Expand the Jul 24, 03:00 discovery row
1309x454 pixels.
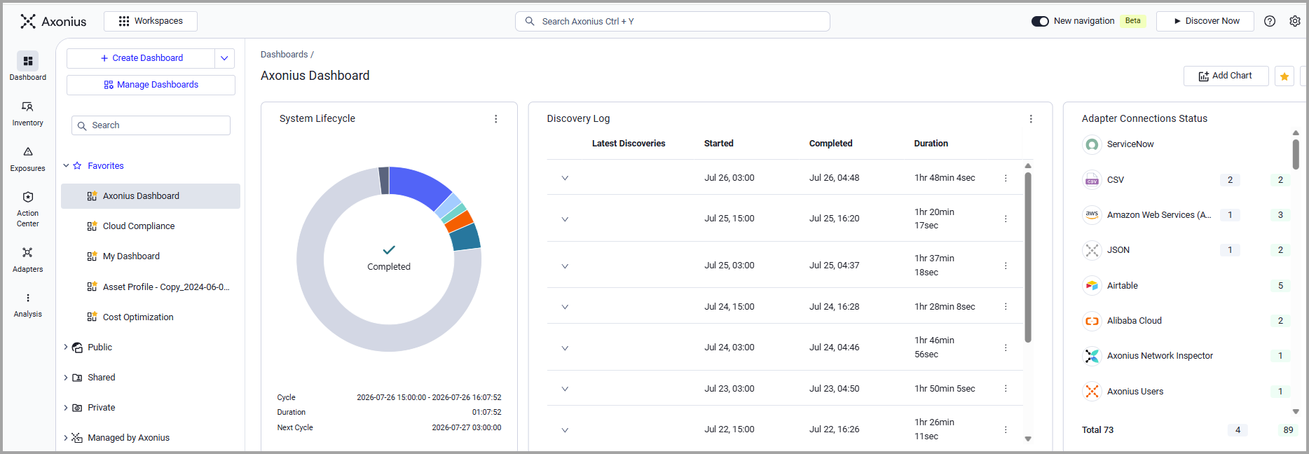coord(565,348)
